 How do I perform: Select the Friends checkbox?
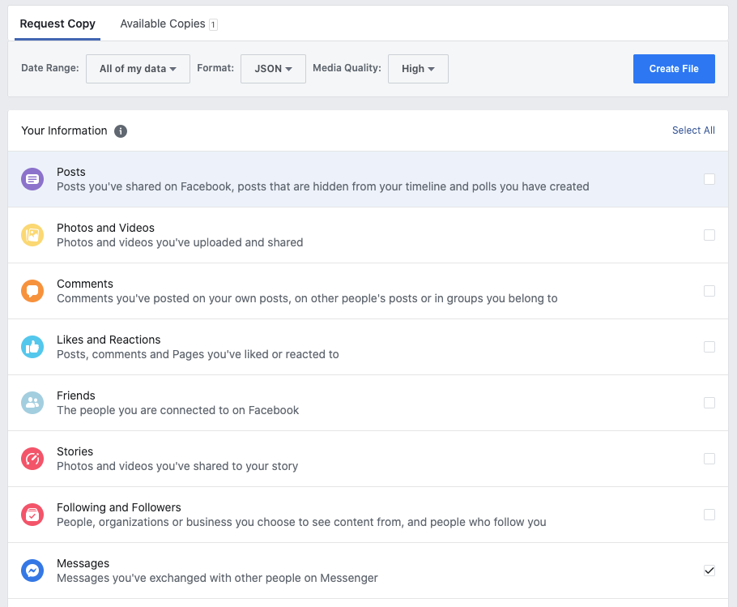coord(709,403)
